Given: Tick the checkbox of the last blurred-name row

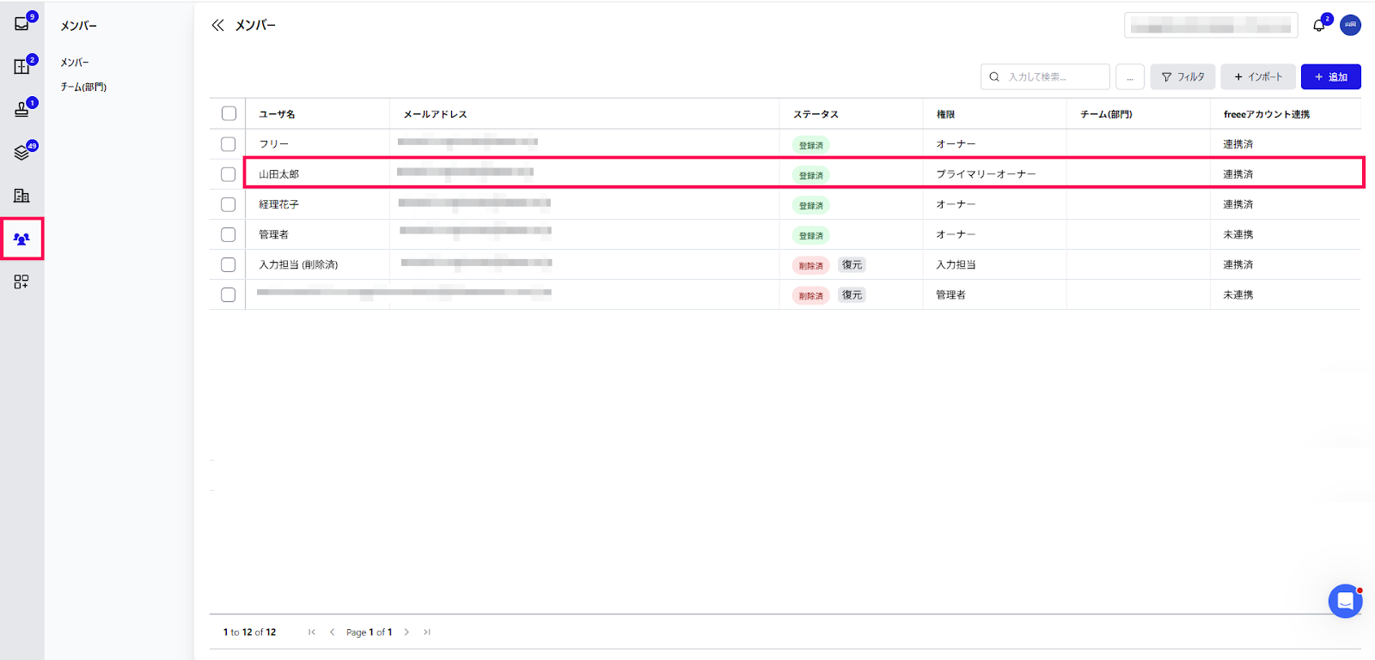Looking at the screenshot, I should tap(229, 294).
